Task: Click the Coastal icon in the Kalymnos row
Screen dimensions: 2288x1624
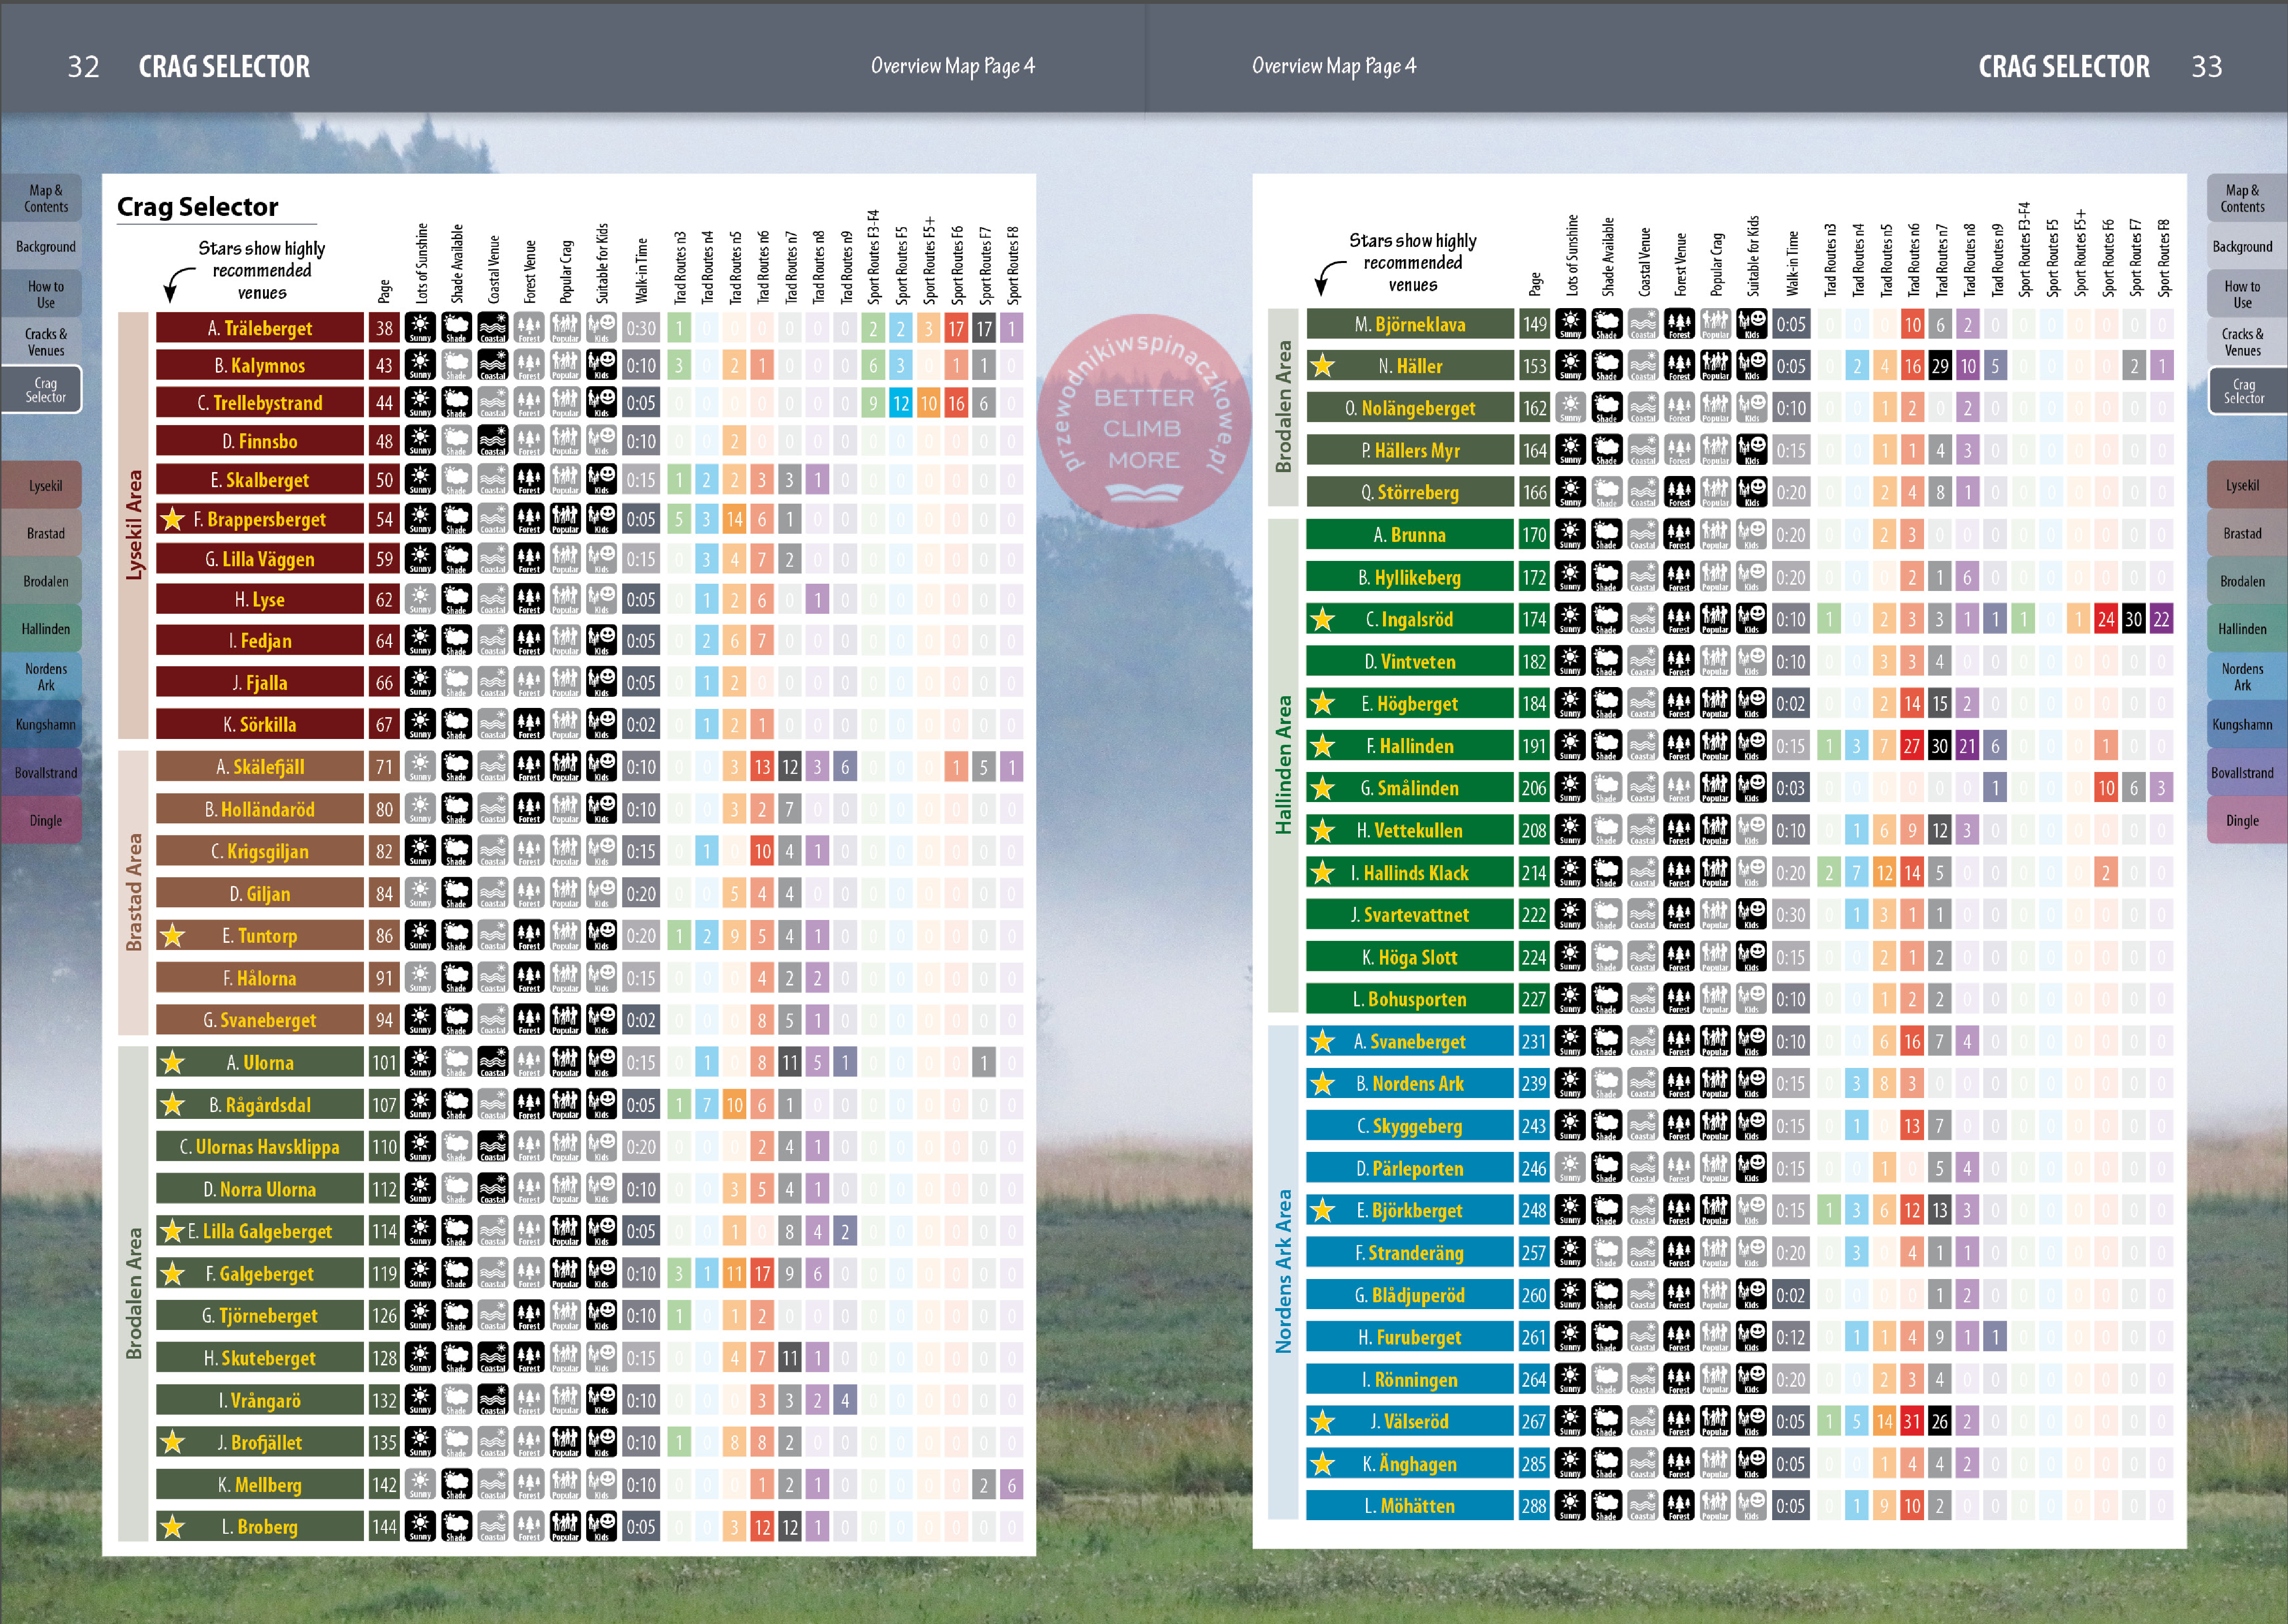Action: pyautogui.click(x=493, y=365)
